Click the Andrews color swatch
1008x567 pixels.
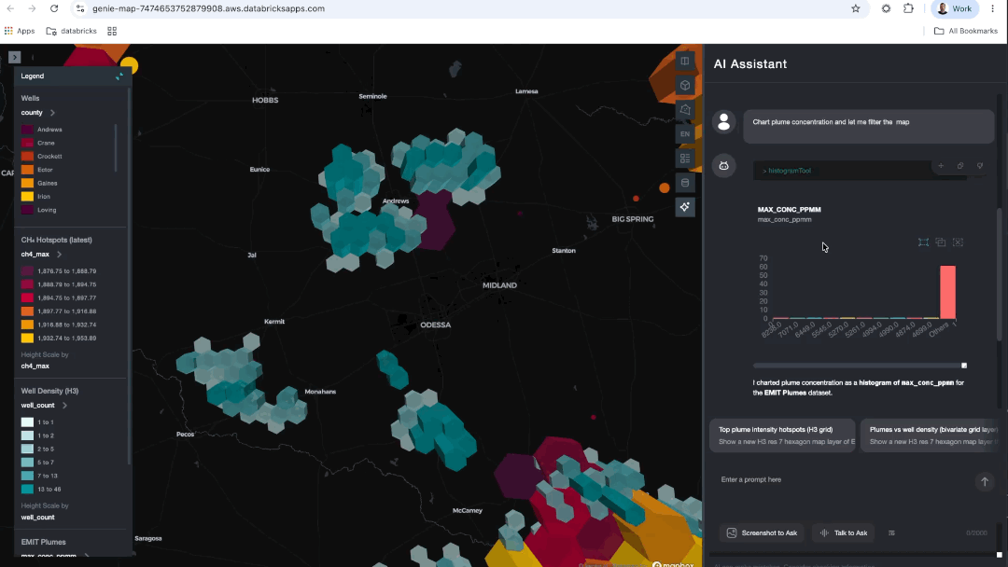pyautogui.click(x=27, y=130)
